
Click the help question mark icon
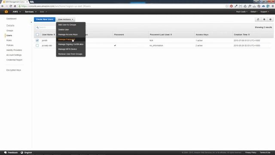[270, 19]
